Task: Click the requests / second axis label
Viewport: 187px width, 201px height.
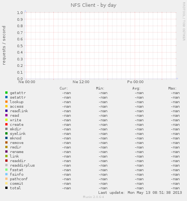Action: point(4,45)
